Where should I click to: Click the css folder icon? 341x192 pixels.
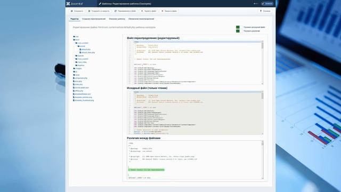[74, 37]
